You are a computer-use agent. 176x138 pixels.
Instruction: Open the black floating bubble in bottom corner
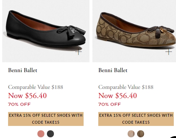(x=173, y=137)
